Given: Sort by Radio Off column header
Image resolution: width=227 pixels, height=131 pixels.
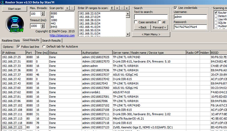Looking at the screenshot, I should [193, 53].
